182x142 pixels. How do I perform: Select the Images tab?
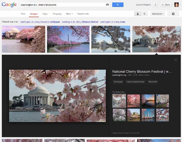pyautogui.click(x=34, y=14)
